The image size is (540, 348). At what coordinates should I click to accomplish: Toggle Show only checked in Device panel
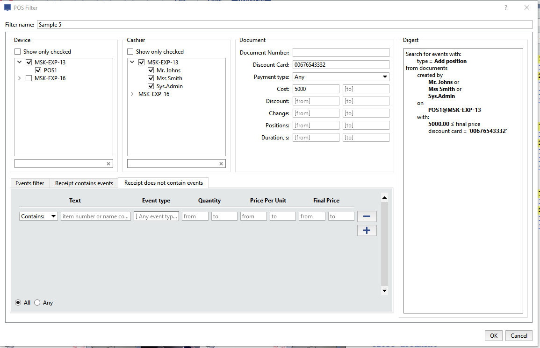pos(18,52)
